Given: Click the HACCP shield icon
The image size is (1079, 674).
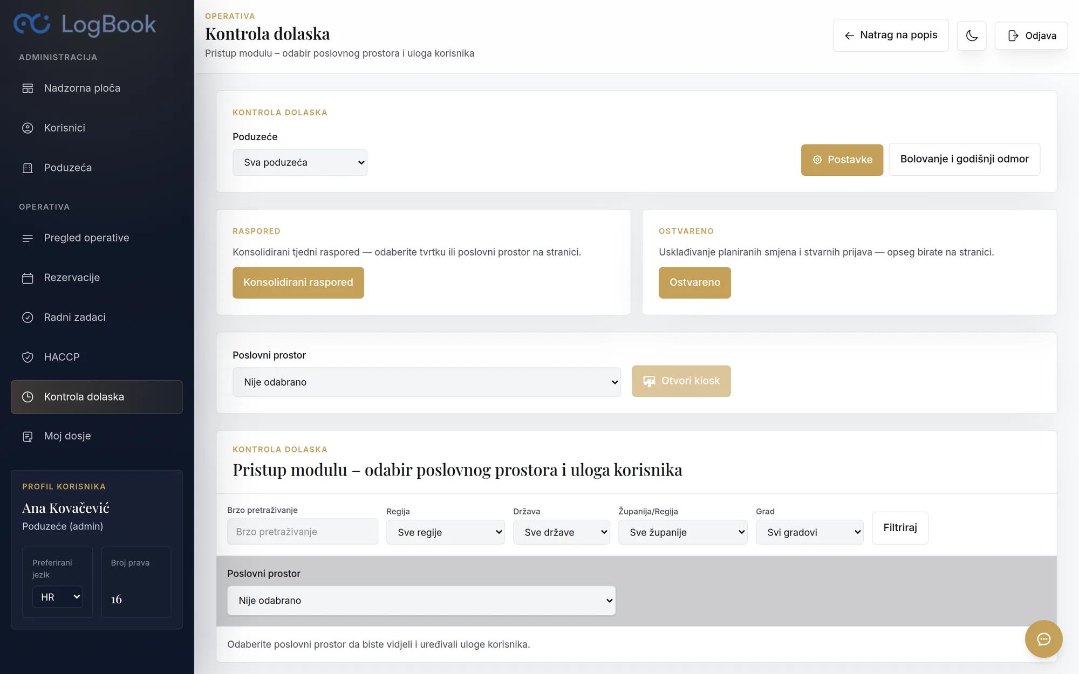Looking at the screenshot, I should (x=28, y=357).
